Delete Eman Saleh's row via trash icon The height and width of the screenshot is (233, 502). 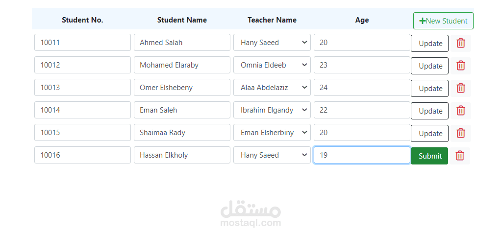click(x=461, y=111)
